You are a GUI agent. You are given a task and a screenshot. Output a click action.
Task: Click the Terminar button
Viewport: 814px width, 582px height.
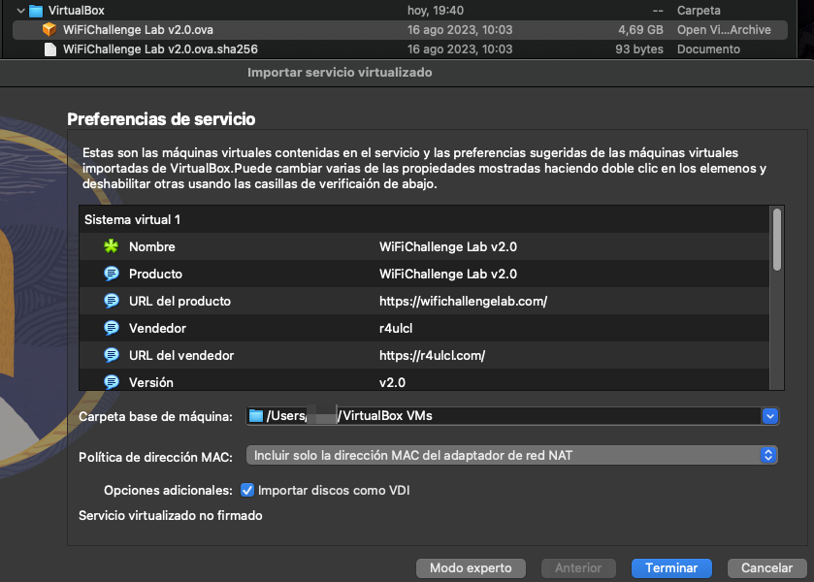[671, 568]
